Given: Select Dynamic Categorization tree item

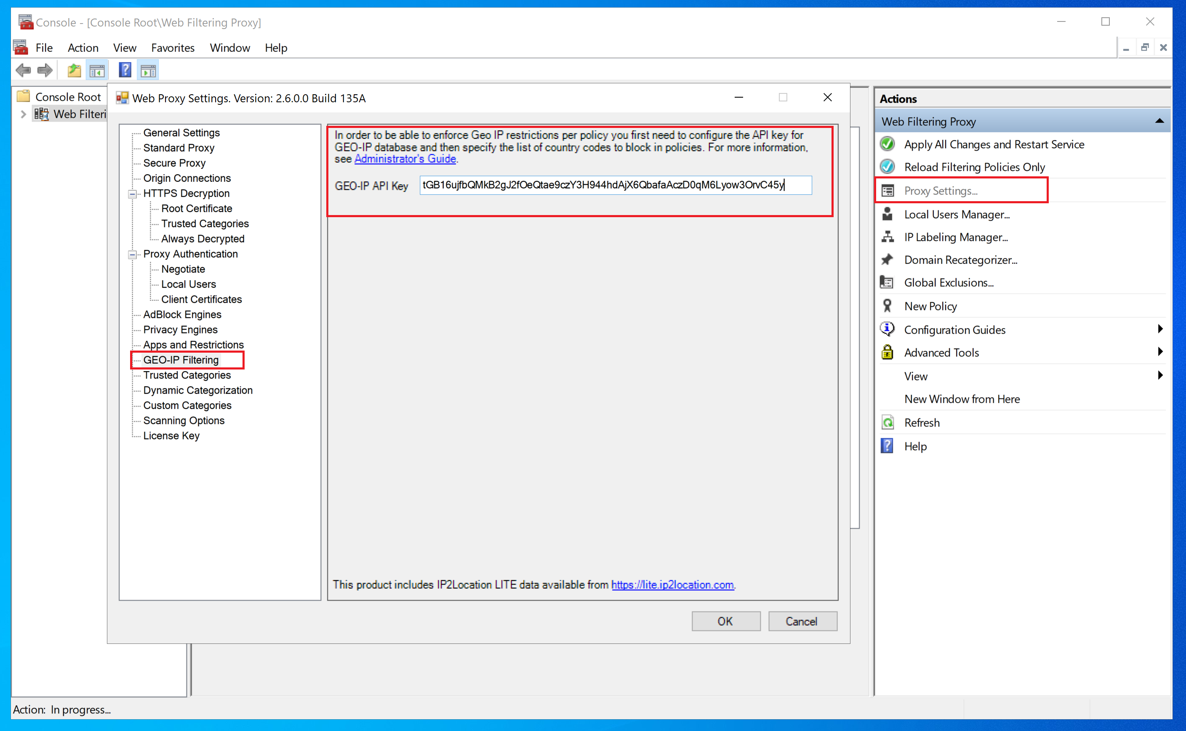Looking at the screenshot, I should (198, 390).
